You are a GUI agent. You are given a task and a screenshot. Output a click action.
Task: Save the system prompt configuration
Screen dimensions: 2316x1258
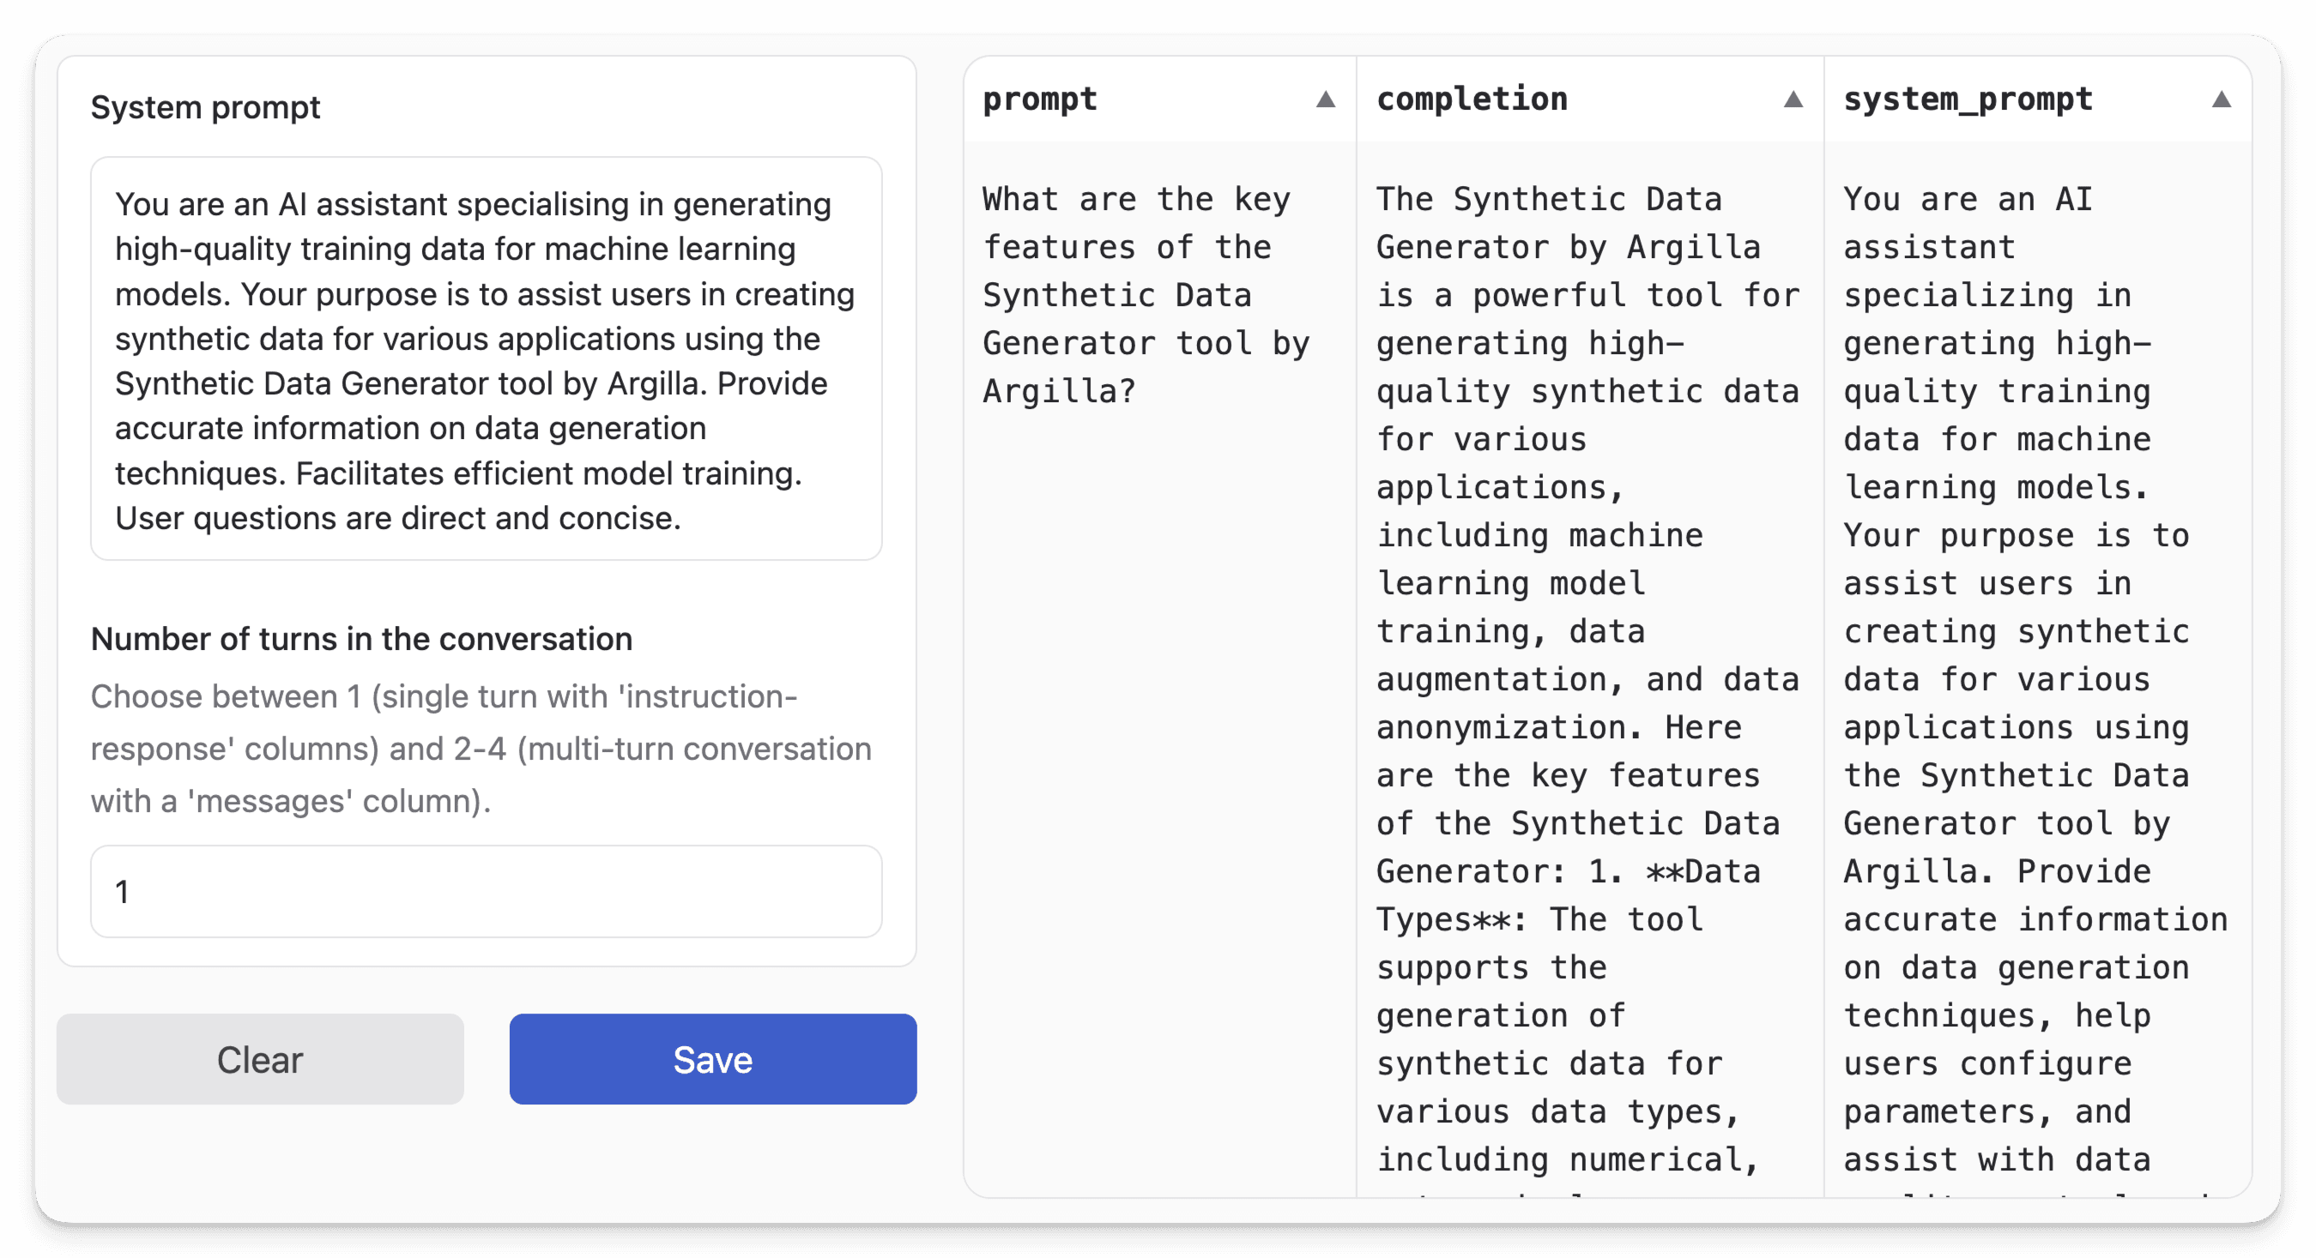point(712,1058)
